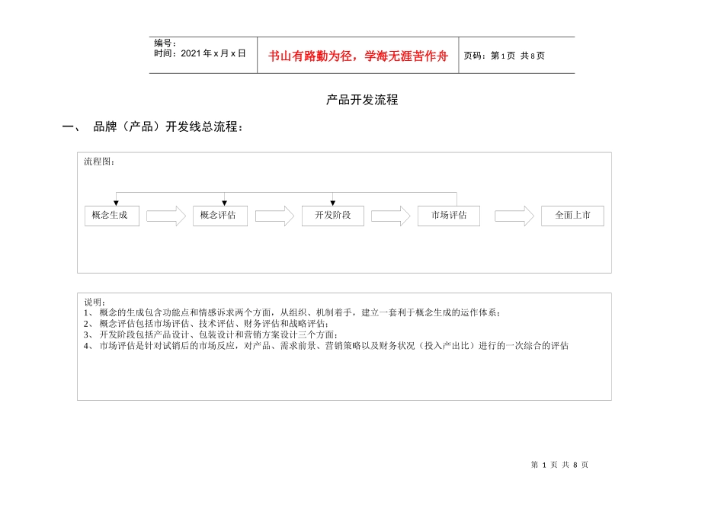Click note 3 about 开发阶段包括产品设计
Screen dimensions: 724x512
[211, 334]
